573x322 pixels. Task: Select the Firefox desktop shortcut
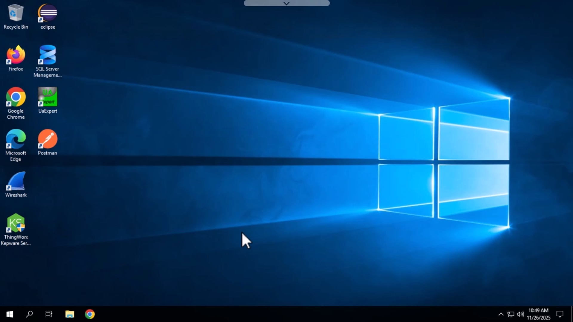16,58
